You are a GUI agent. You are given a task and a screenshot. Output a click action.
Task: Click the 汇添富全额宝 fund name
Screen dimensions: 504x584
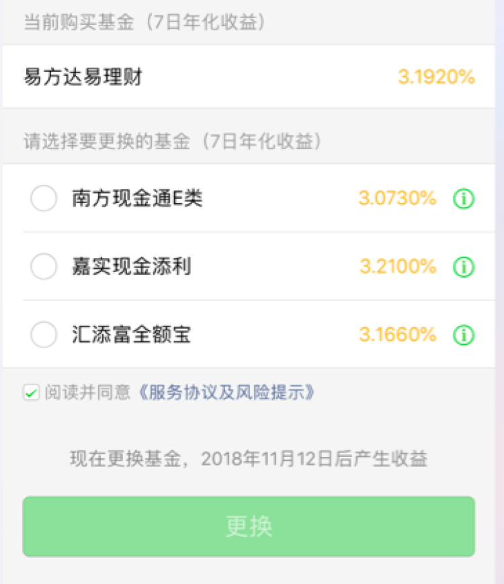(132, 335)
